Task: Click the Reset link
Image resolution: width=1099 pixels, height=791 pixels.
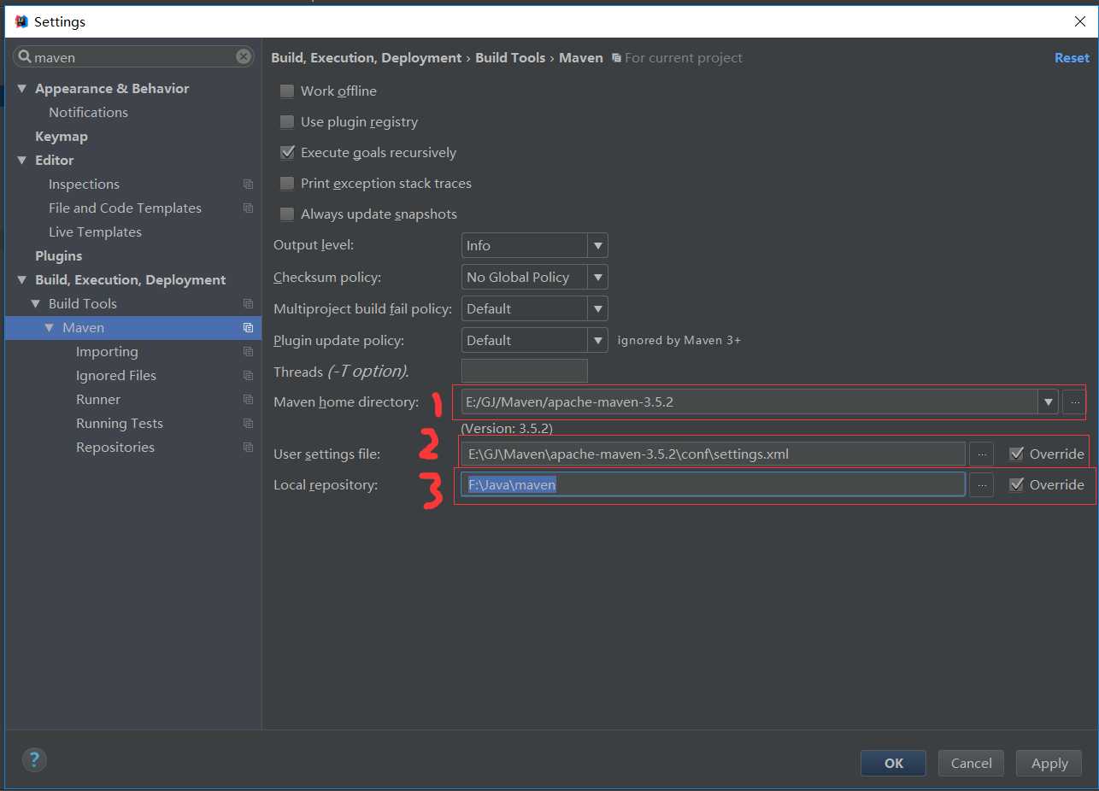Action: coord(1072,58)
